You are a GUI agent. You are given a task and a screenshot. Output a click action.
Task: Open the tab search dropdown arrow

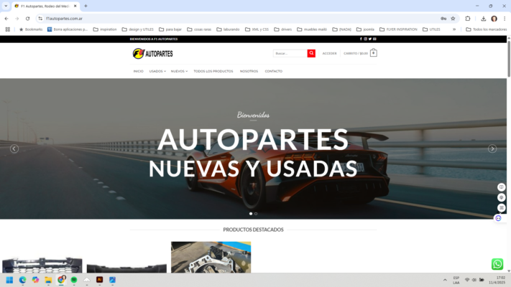(6, 6)
